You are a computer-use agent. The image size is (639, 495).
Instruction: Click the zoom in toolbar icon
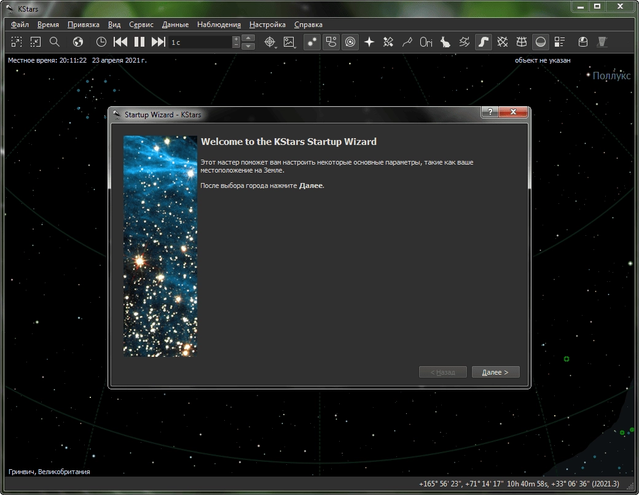click(17, 42)
